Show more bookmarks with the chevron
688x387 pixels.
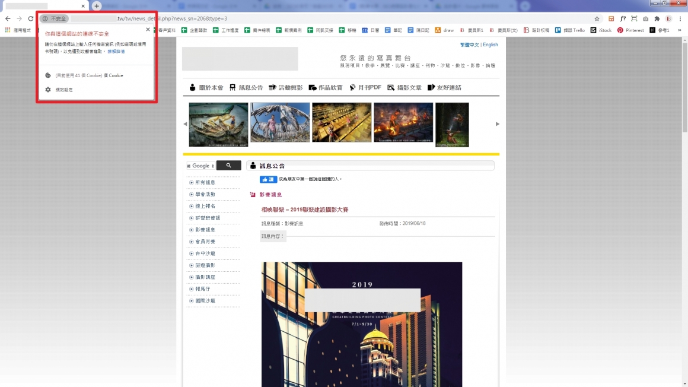click(680, 30)
